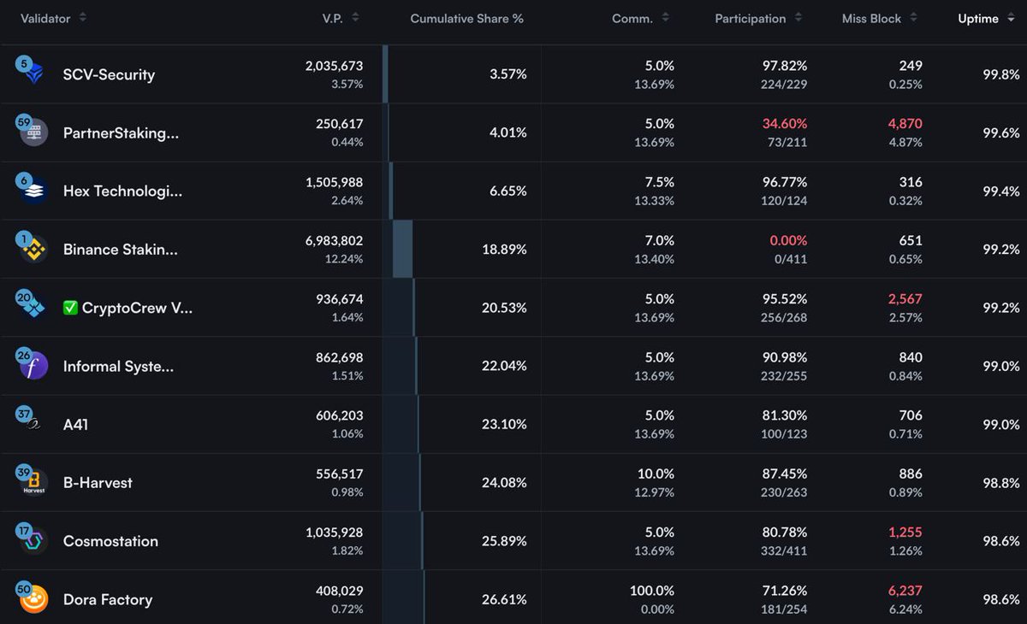This screenshot has height=624, width=1027.
Task: Select the 1,255 missed blocks value
Action: click(x=905, y=533)
